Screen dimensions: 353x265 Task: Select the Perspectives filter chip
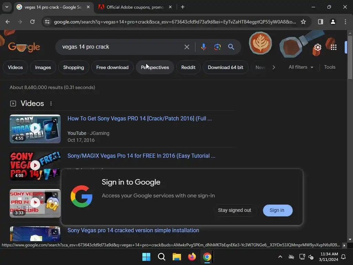(x=155, y=67)
